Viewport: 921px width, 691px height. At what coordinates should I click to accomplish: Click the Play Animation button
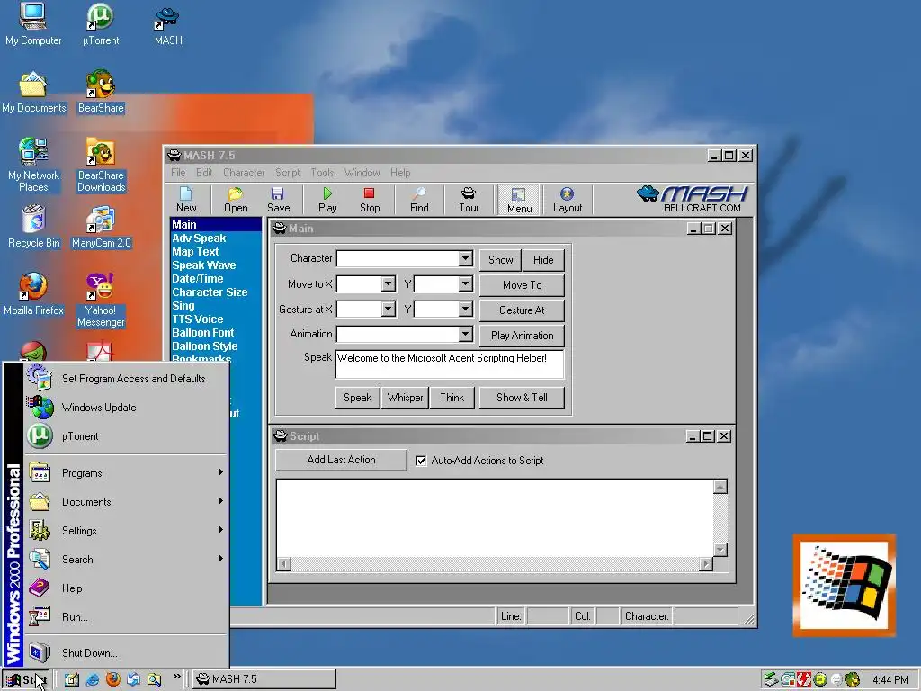click(523, 336)
